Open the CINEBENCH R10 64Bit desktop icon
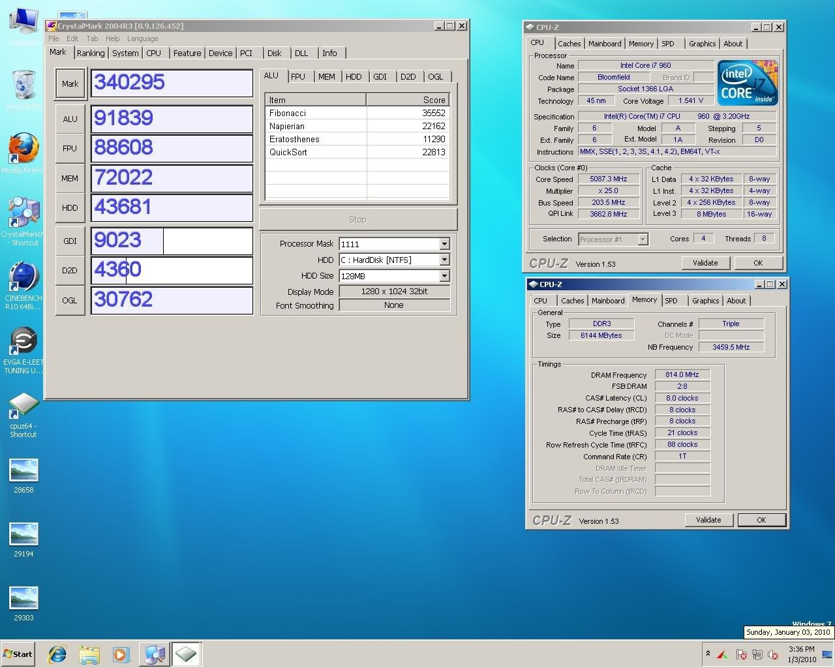 pos(23,285)
